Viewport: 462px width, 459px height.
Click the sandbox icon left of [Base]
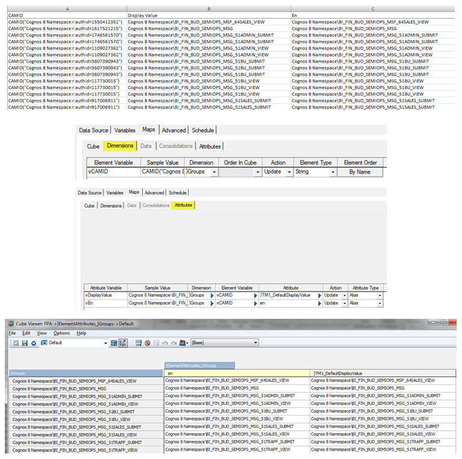point(182,343)
